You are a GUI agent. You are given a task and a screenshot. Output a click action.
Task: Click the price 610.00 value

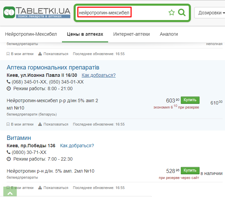tap(216, 103)
